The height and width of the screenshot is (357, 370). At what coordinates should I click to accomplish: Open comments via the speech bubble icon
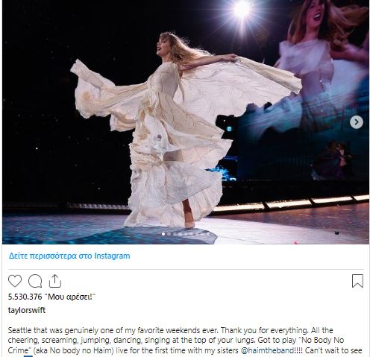pos(35,281)
